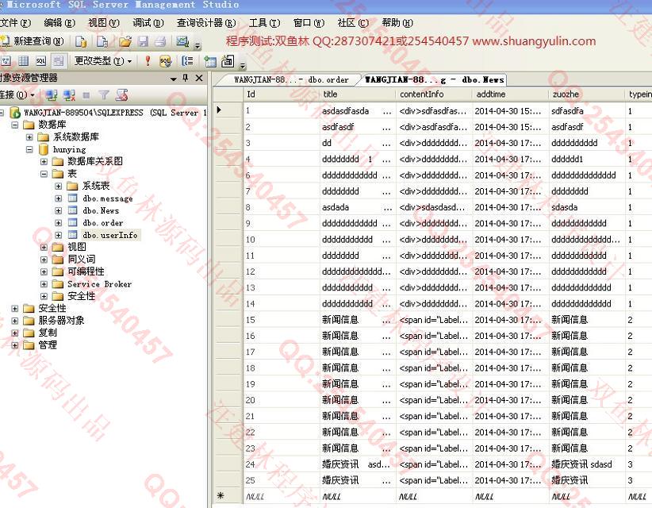
Task: Collapse the 数据库 Databases node
Action: (x=14, y=125)
